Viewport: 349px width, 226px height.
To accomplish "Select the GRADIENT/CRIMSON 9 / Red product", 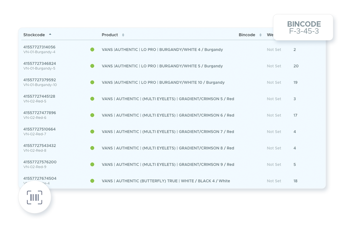I will tap(168, 164).
